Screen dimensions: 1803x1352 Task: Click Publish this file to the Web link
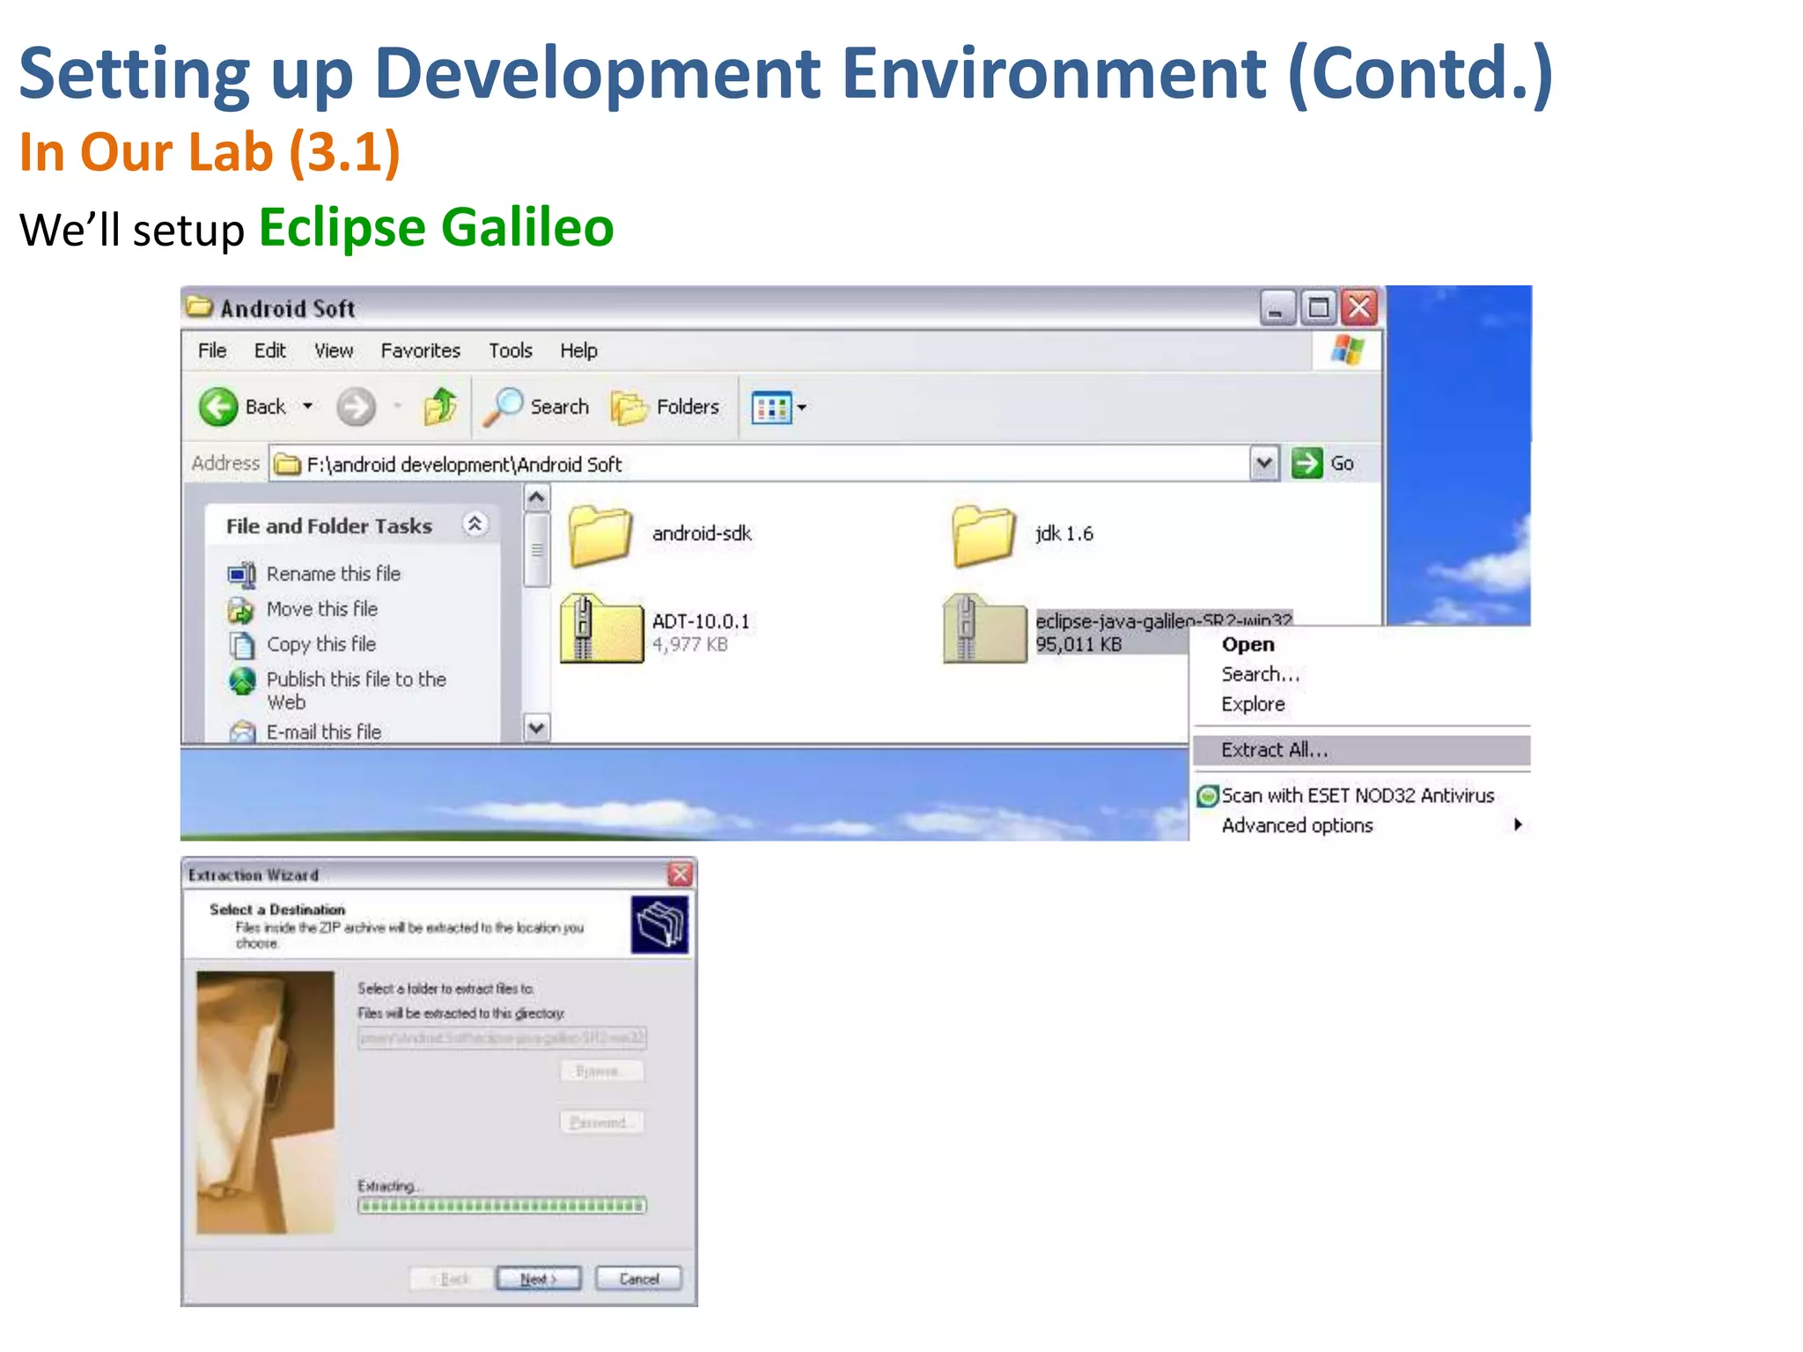[356, 690]
